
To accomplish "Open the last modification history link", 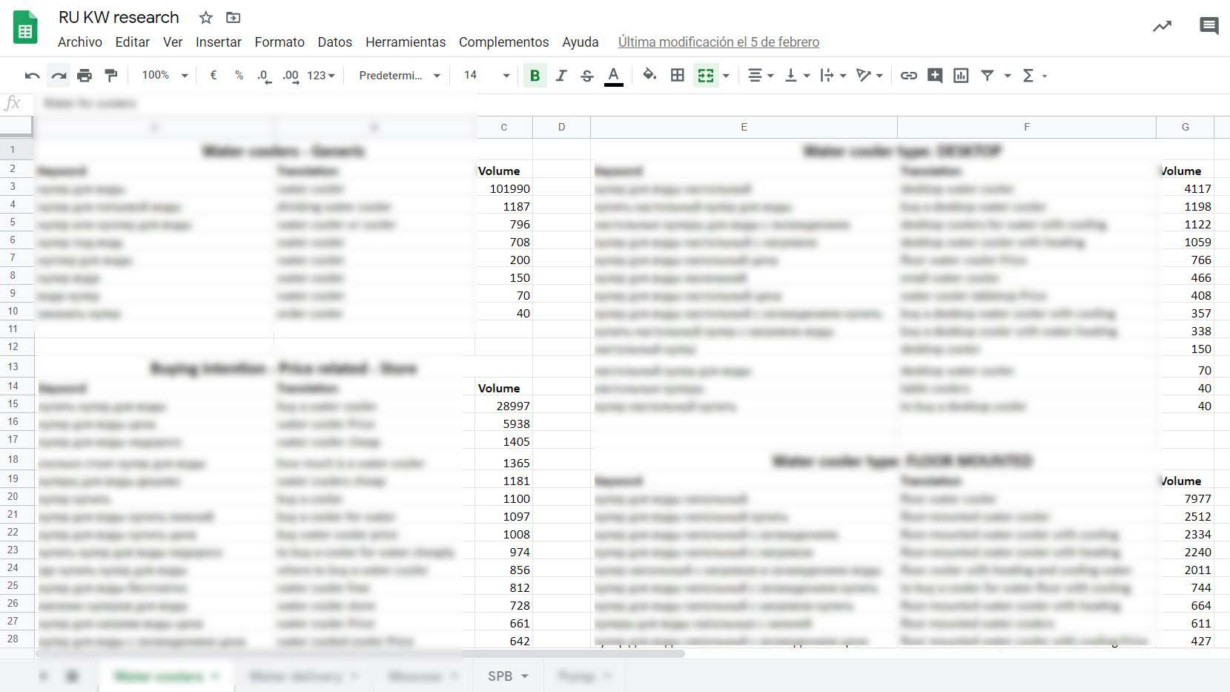I will (x=718, y=42).
